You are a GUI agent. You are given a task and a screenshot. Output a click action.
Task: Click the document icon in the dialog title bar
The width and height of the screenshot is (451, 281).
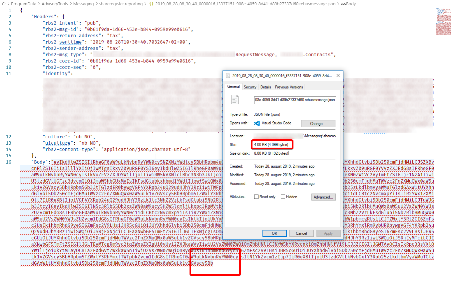(228, 75)
